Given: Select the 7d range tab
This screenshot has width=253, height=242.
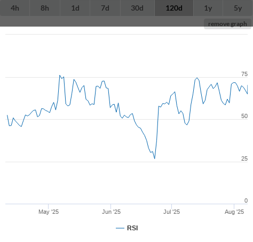Looking at the screenshot, I should (105, 8).
